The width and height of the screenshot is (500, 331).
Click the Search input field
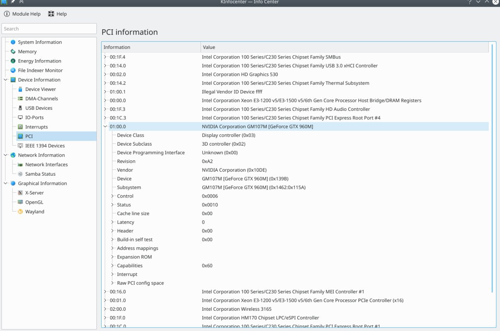pyautogui.click(x=49, y=28)
